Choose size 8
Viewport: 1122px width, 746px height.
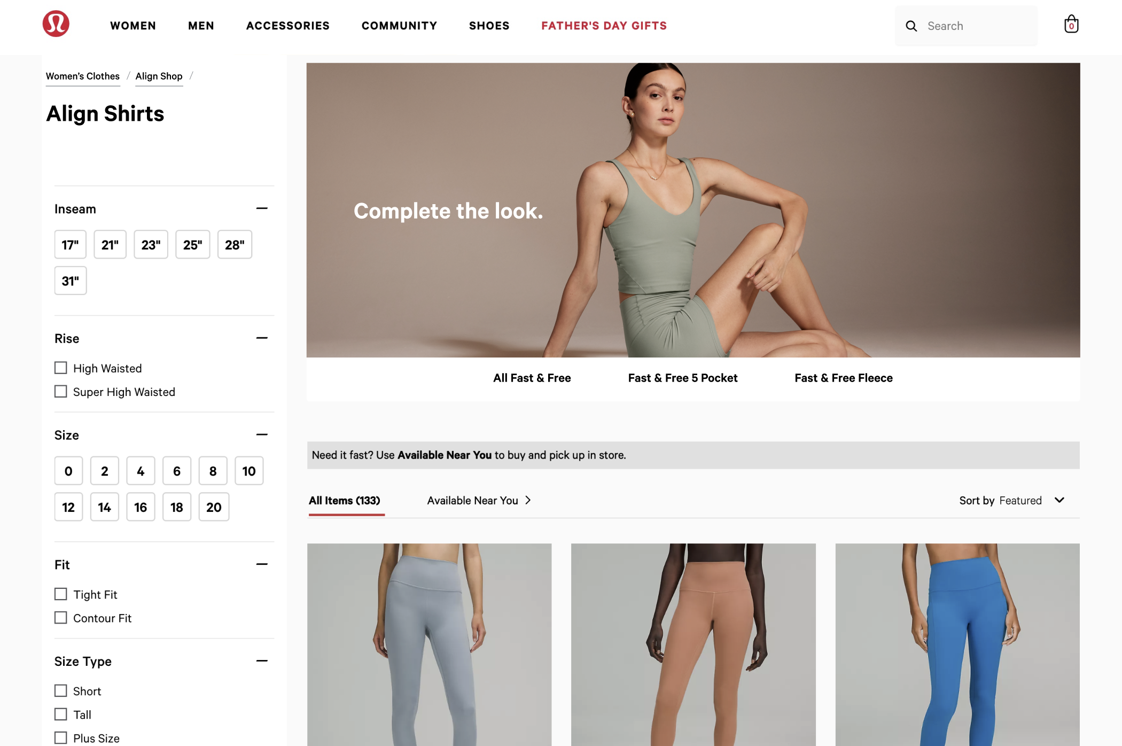pos(213,471)
